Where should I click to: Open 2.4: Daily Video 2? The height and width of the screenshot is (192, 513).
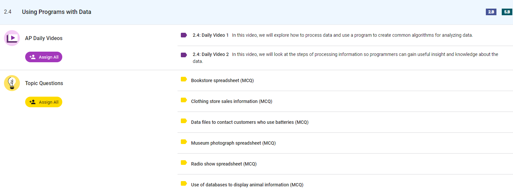pyautogui.click(x=211, y=54)
